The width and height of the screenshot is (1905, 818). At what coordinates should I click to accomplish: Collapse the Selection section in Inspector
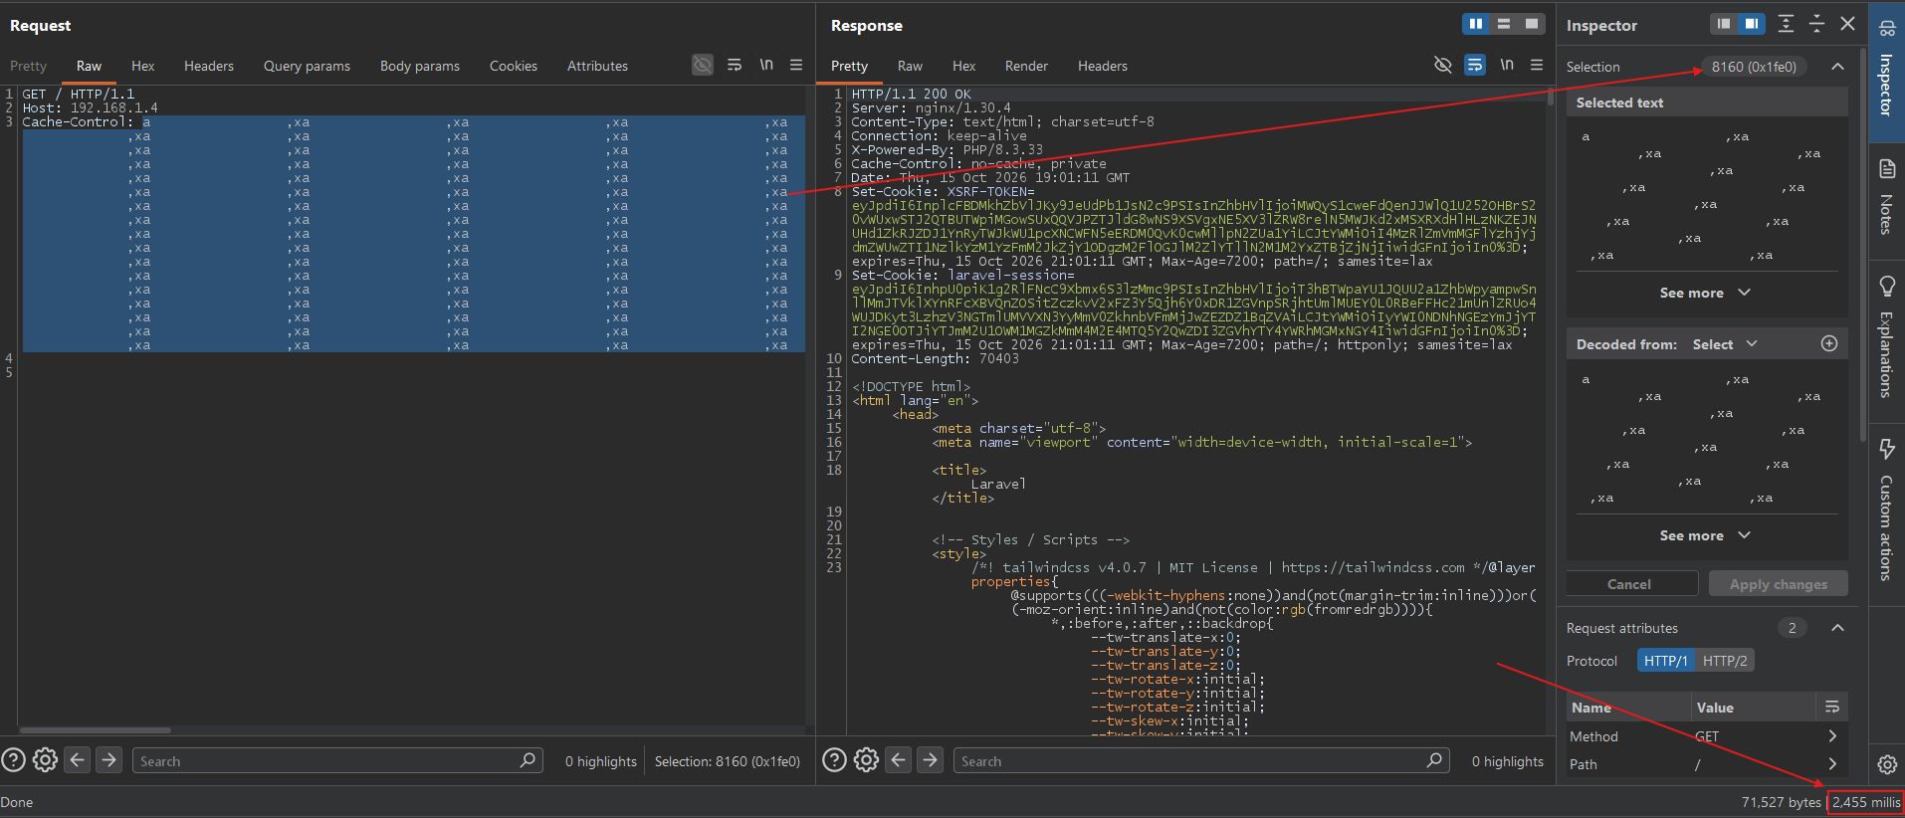pos(1837,67)
